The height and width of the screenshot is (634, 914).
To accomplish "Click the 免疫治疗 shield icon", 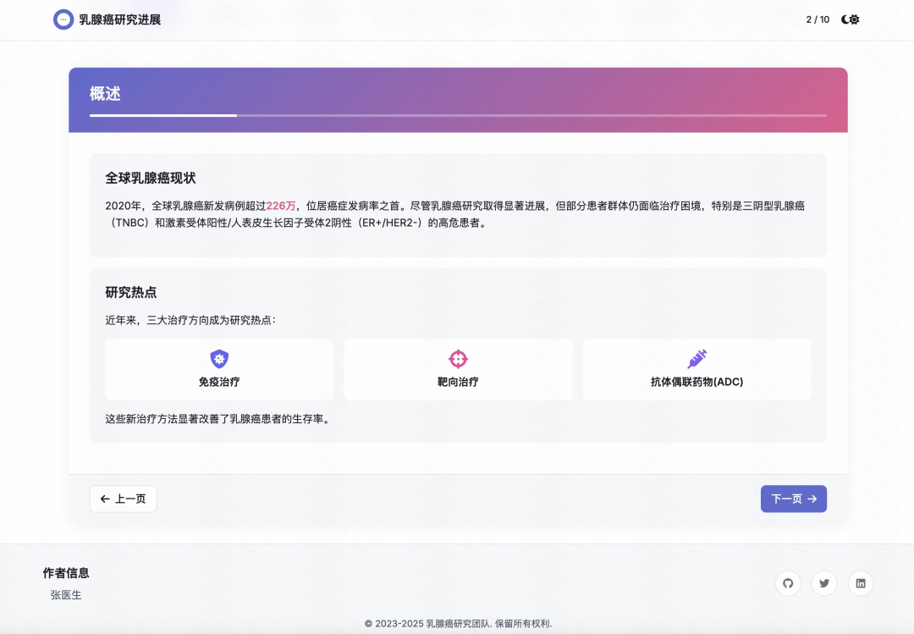I will (x=219, y=359).
